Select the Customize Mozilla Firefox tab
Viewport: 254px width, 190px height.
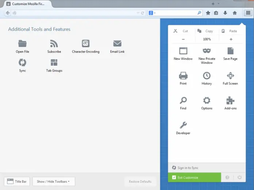pos(27,4)
